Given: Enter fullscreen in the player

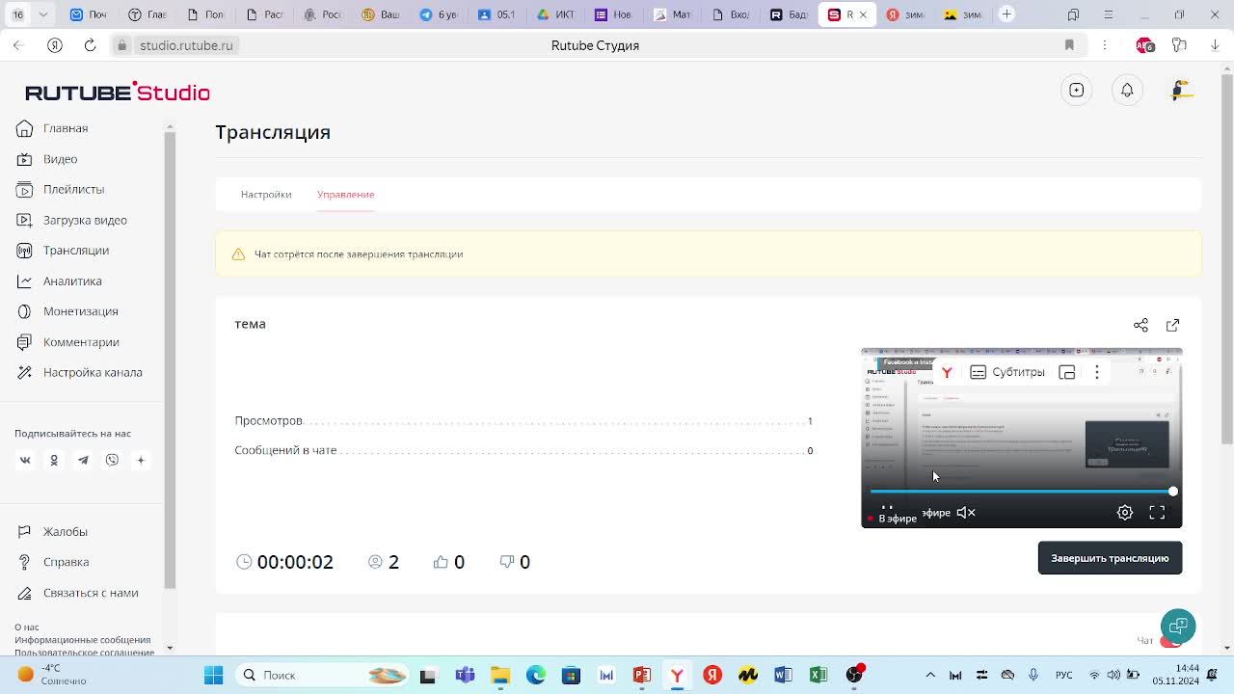Looking at the screenshot, I should pos(1157,513).
